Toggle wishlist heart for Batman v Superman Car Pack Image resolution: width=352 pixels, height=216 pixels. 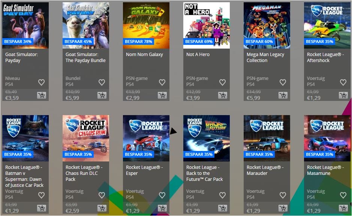[x=41, y=195]
